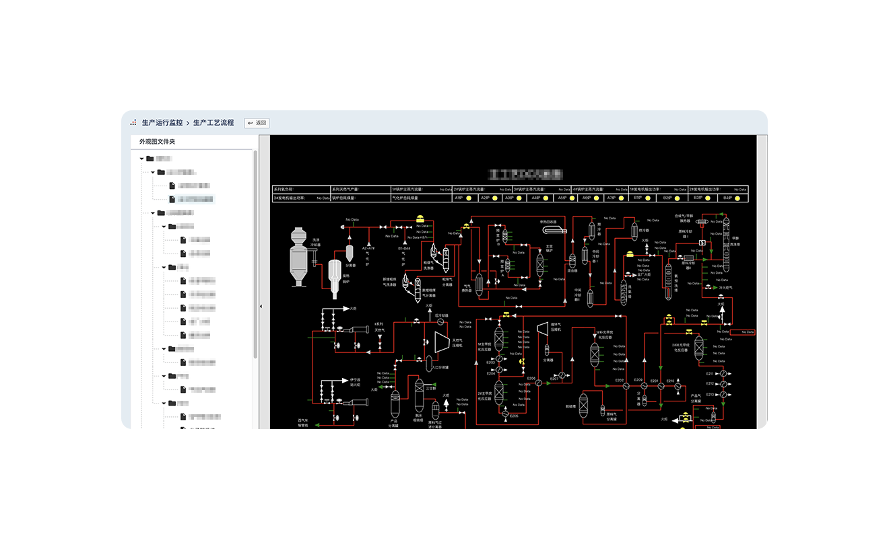
Task: Click the 1#锅炉主蒸汽流量 table cell
Action: pos(422,190)
